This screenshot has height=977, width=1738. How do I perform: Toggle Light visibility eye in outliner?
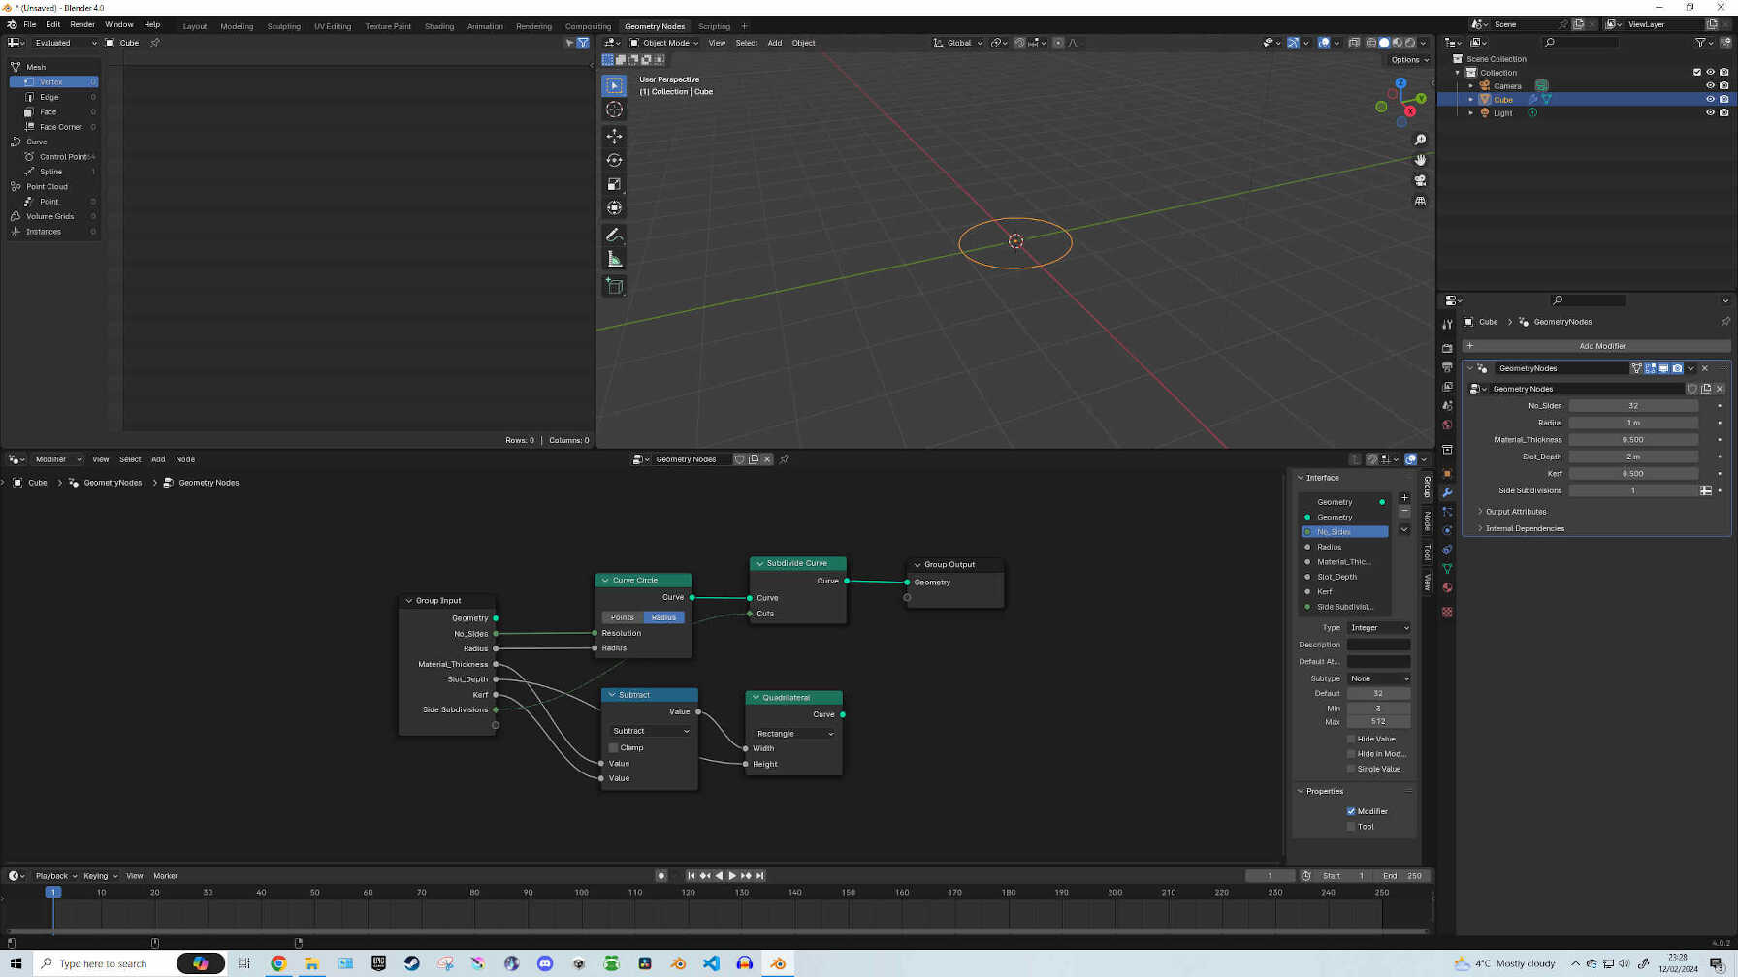[1710, 112]
